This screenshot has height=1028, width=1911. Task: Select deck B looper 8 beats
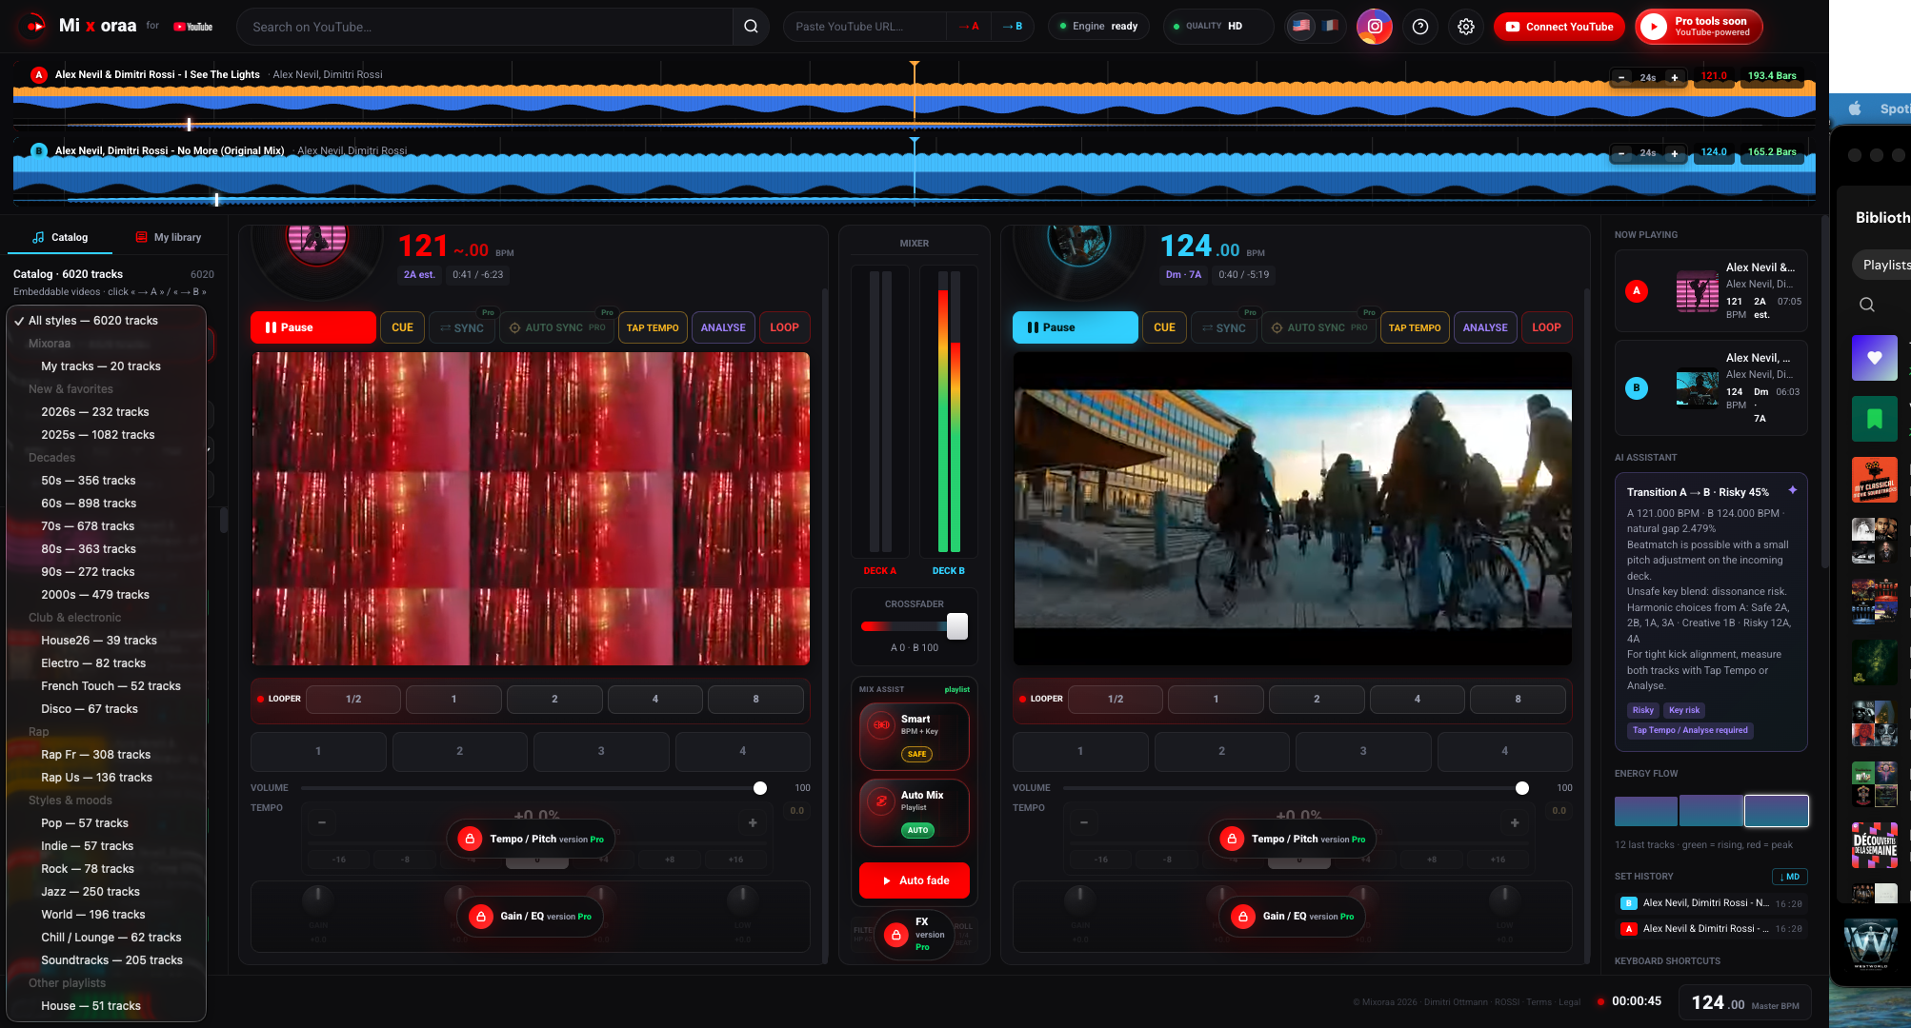(1518, 699)
